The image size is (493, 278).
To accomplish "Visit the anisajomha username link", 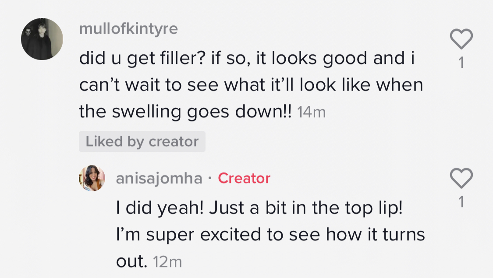I will coord(159,179).
